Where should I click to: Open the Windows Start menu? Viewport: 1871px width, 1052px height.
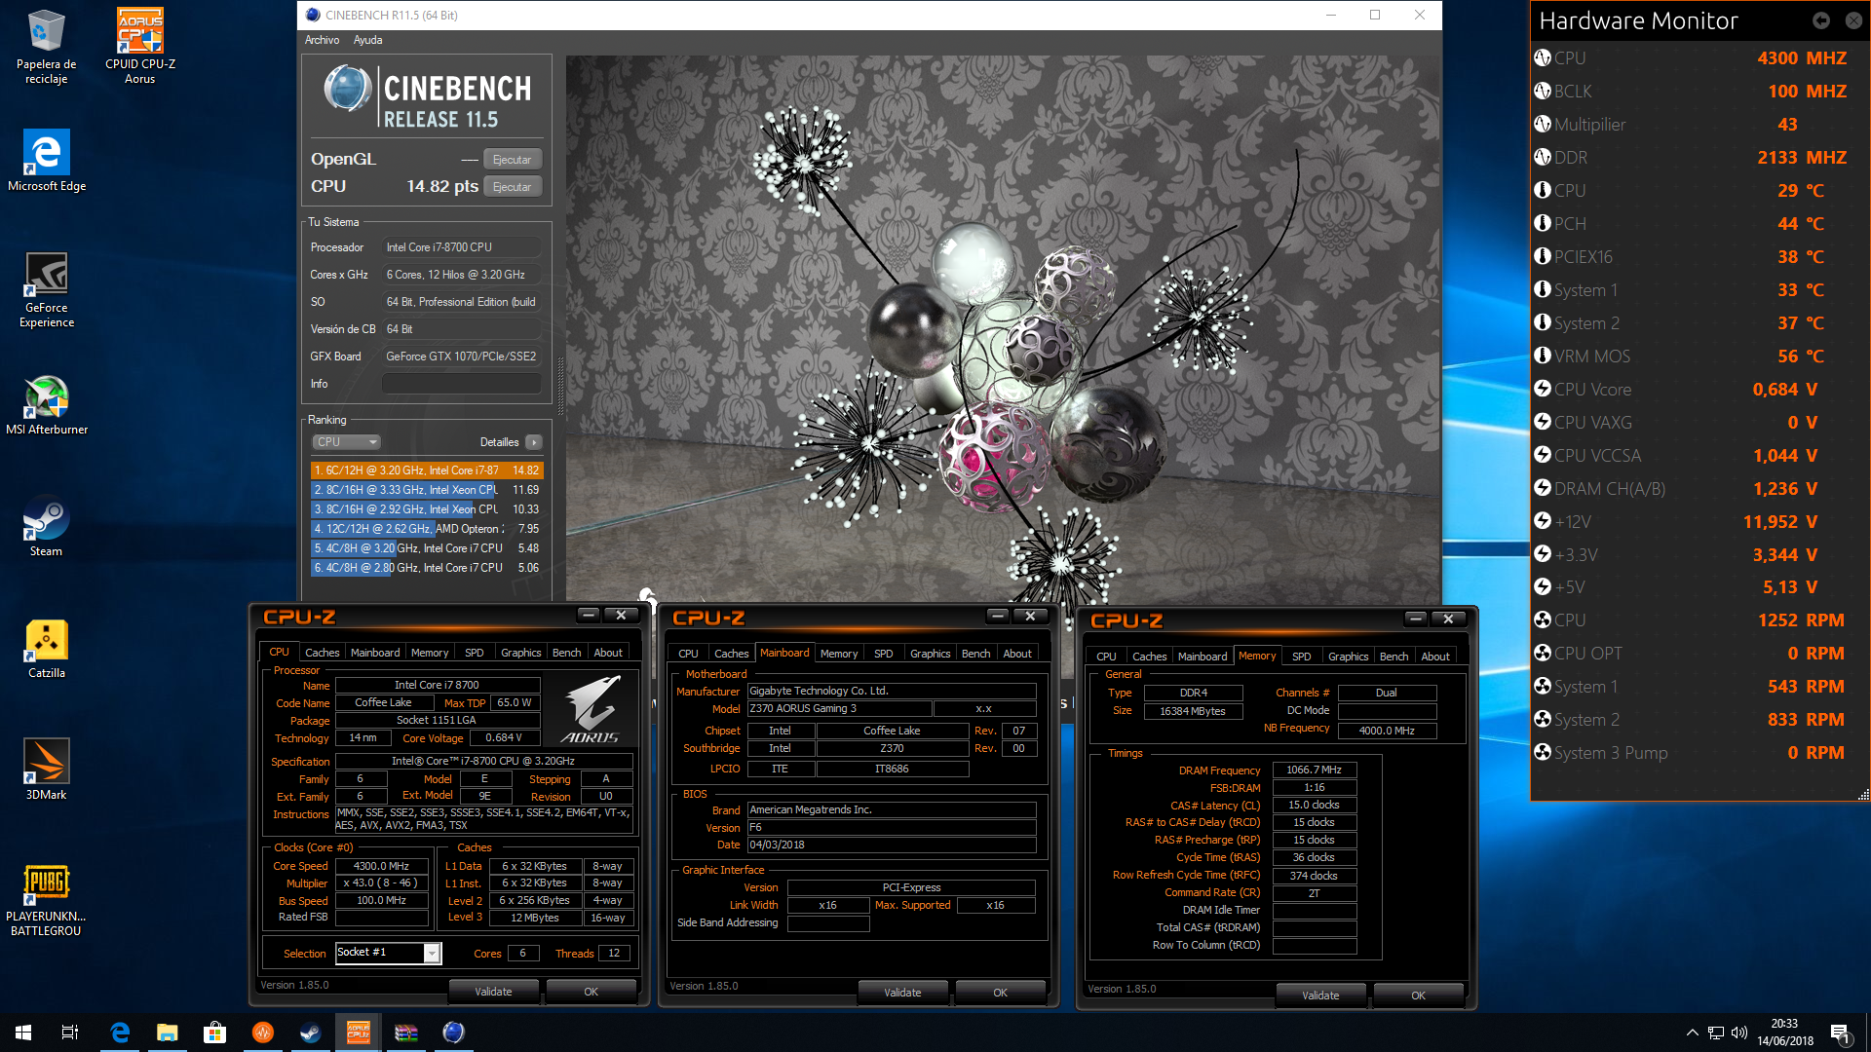point(23,1033)
